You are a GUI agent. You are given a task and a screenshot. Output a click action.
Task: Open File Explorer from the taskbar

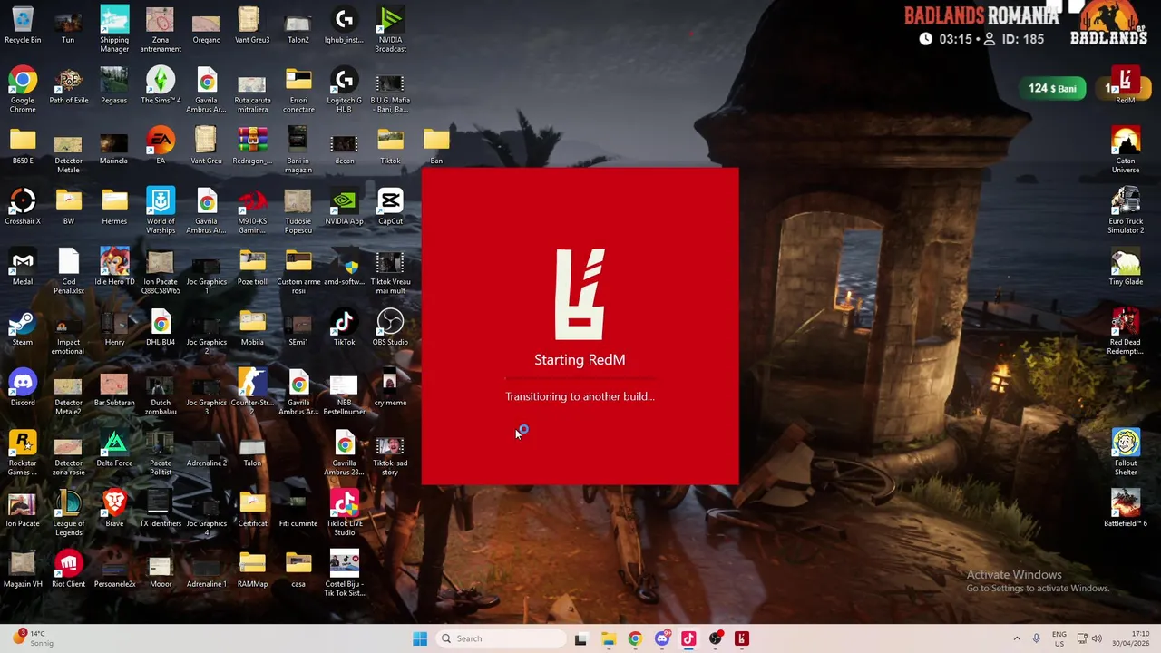(x=608, y=638)
